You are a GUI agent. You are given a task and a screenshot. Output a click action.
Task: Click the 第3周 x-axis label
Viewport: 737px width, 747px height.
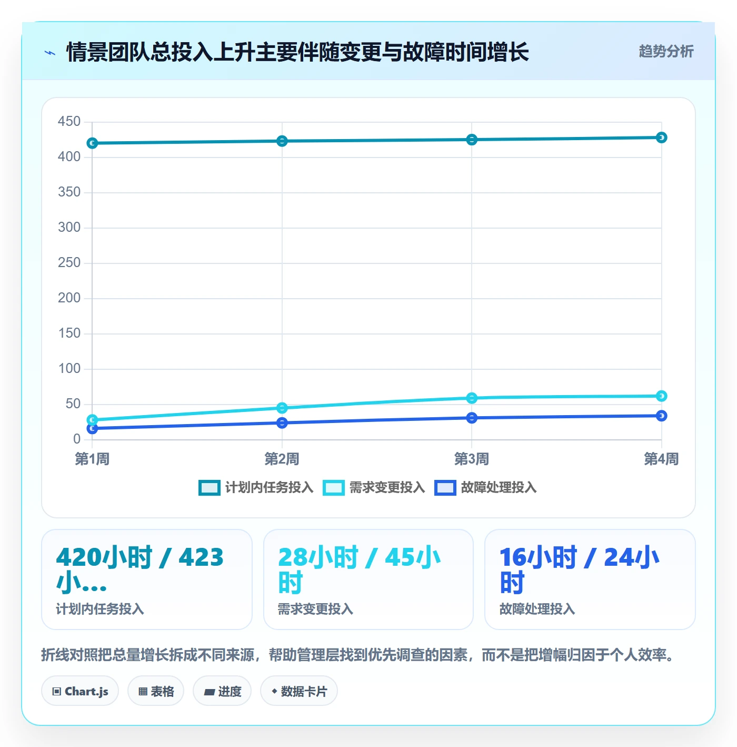click(472, 459)
